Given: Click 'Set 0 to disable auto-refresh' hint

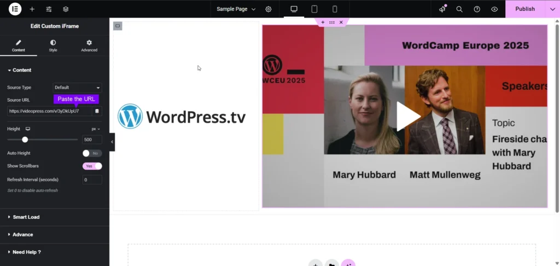Looking at the screenshot, I should click(x=32, y=190).
